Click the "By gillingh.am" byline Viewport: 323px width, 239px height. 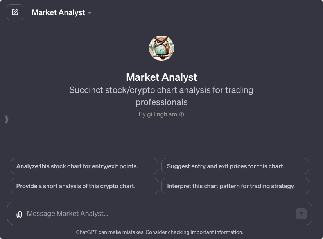[x=158, y=114]
